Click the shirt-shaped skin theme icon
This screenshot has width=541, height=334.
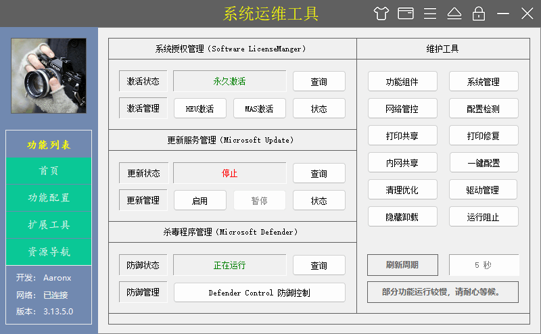click(381, 14)
